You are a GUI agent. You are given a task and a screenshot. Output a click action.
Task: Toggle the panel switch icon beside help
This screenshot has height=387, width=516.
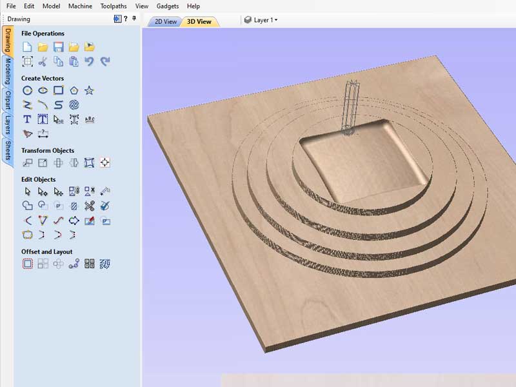(117, 19)
